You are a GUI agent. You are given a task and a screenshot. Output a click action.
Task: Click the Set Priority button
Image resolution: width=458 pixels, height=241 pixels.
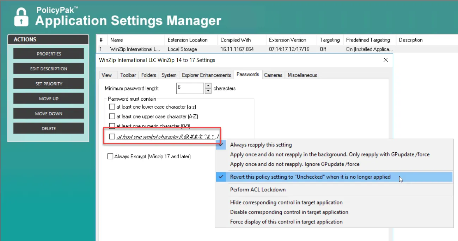click(49, 84)
